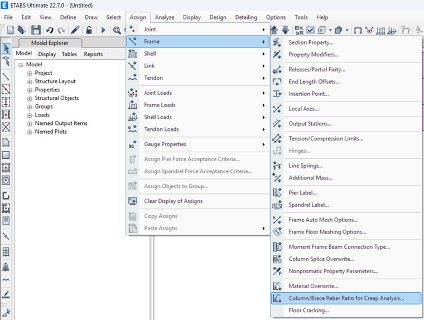Viewport: 424px width, 320px height.
Task: Expand the Properties tree node
Action: click(30, 90)
